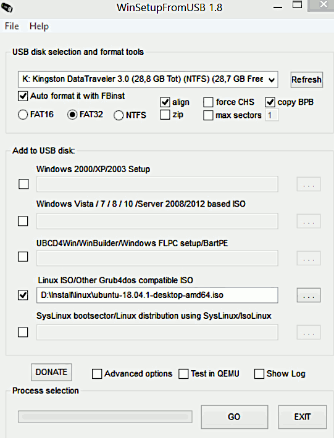Click the process progress bar
This screenshot has height=438, width=334.
pyautogui.click(x=105, y=416)
